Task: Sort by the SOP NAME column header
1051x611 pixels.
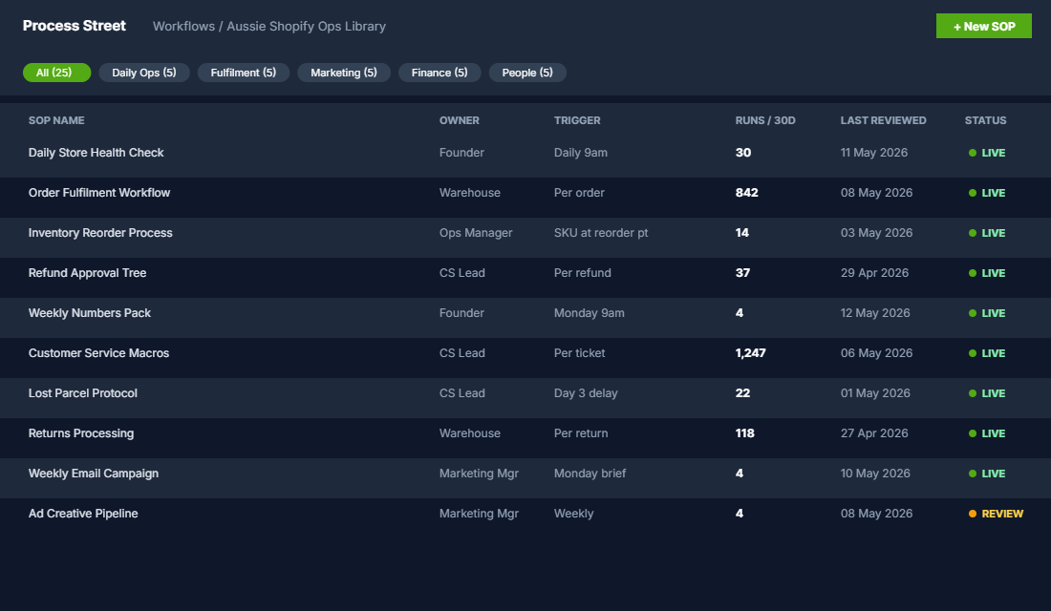Action: coord(56,120)
